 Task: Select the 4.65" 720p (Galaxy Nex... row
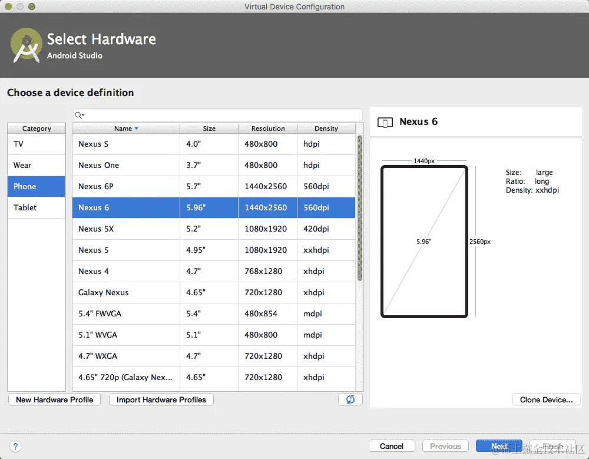click(214, 377)
